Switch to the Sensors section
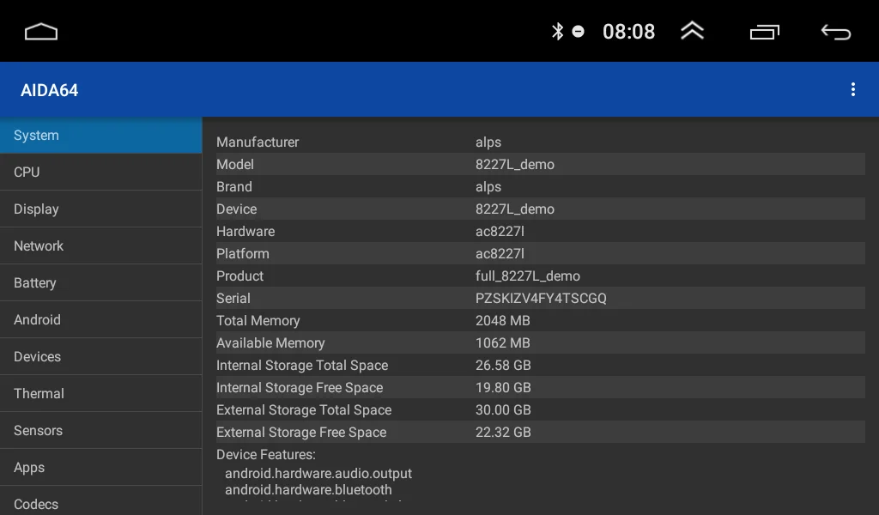 tap(100, 431)
